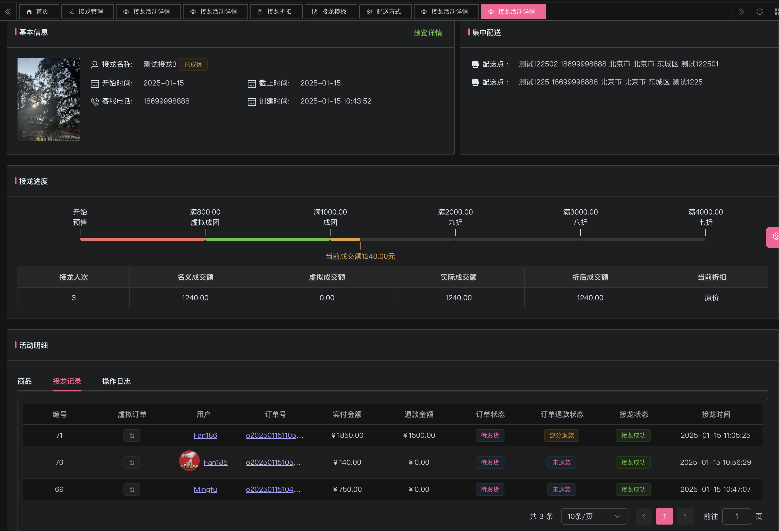The height and width of the screenshot is (531, 779).
Task: Click the 当前成交额1240.00元 label
Action: [x=360, y=256]
